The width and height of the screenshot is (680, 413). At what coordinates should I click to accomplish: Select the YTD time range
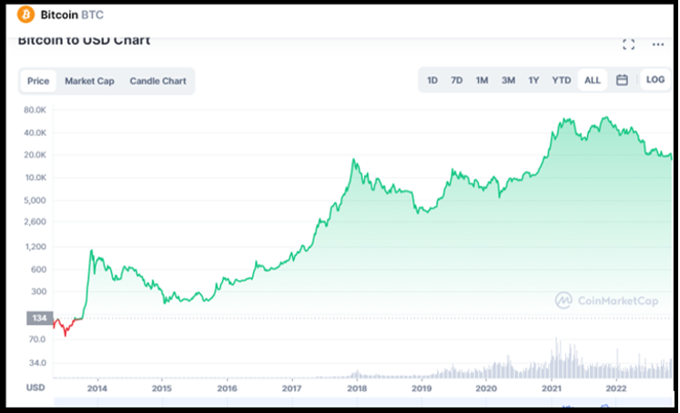point(561,80)
